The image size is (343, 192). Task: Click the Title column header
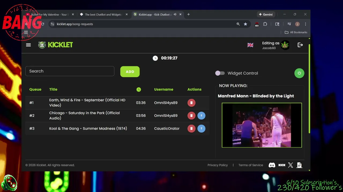53,89
